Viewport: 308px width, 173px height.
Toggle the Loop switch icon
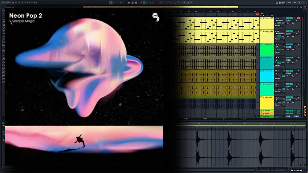click(175, 3)
